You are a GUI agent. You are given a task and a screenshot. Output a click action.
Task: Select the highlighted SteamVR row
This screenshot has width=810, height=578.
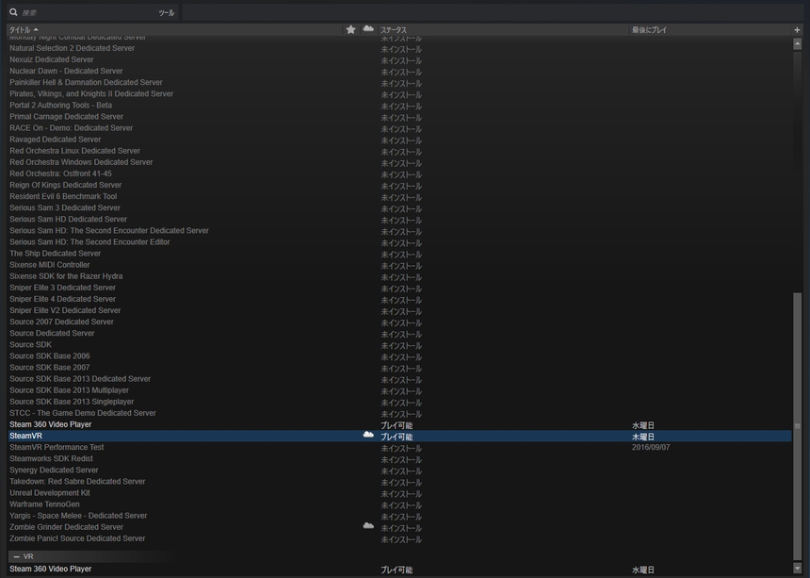tap(400, 436)
